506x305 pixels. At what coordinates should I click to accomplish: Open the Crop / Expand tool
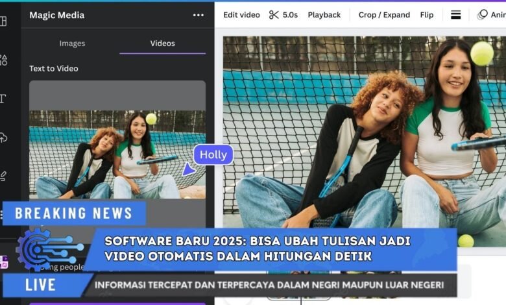[384, 15]
